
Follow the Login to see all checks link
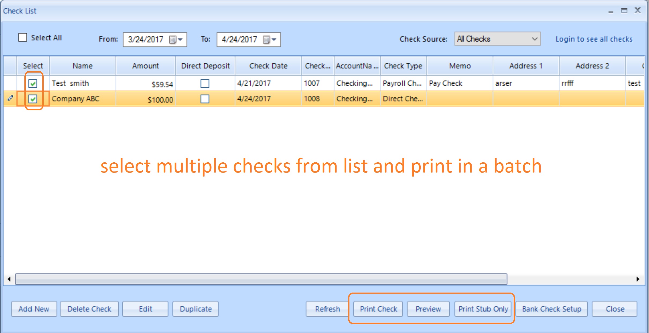(x=594, y=39)
